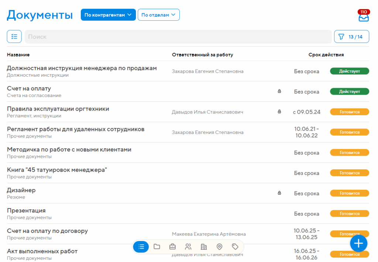Open the briefcase section in bottom bar
Screen dimensions: 378x262
(172, 247)
